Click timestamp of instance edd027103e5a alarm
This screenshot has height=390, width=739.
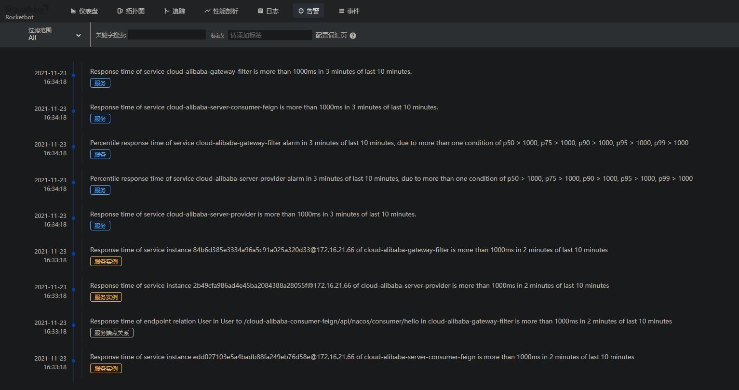pyautogui.click(x=50, y=363)
